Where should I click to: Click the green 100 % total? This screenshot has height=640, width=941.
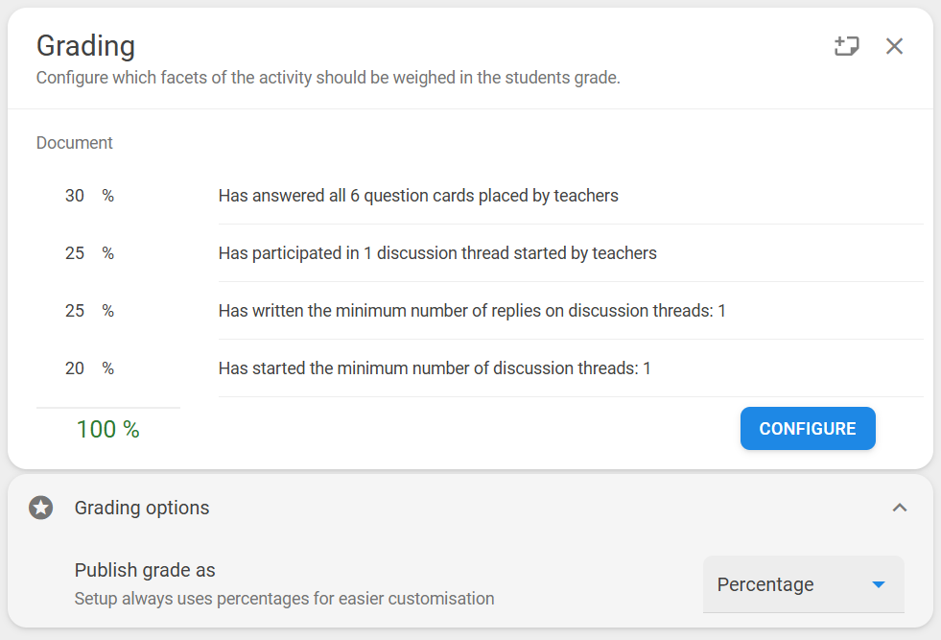point(108,430)
